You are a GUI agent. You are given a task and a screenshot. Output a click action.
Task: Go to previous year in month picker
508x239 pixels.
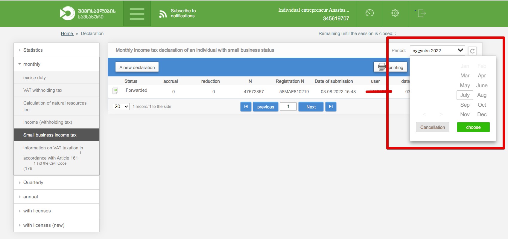pyautogui.click(x=424, y=114)
